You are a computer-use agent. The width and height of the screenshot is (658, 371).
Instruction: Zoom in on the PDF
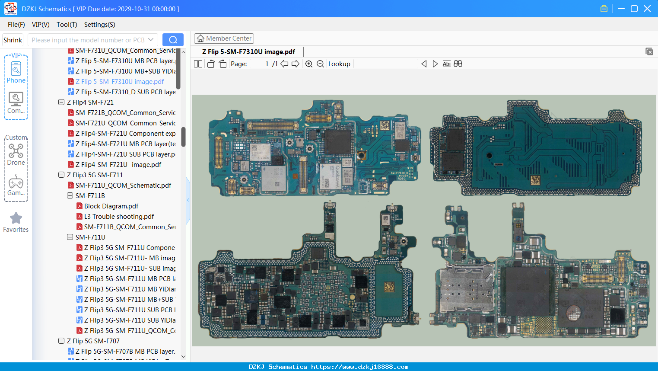click(x=309, y=64)
